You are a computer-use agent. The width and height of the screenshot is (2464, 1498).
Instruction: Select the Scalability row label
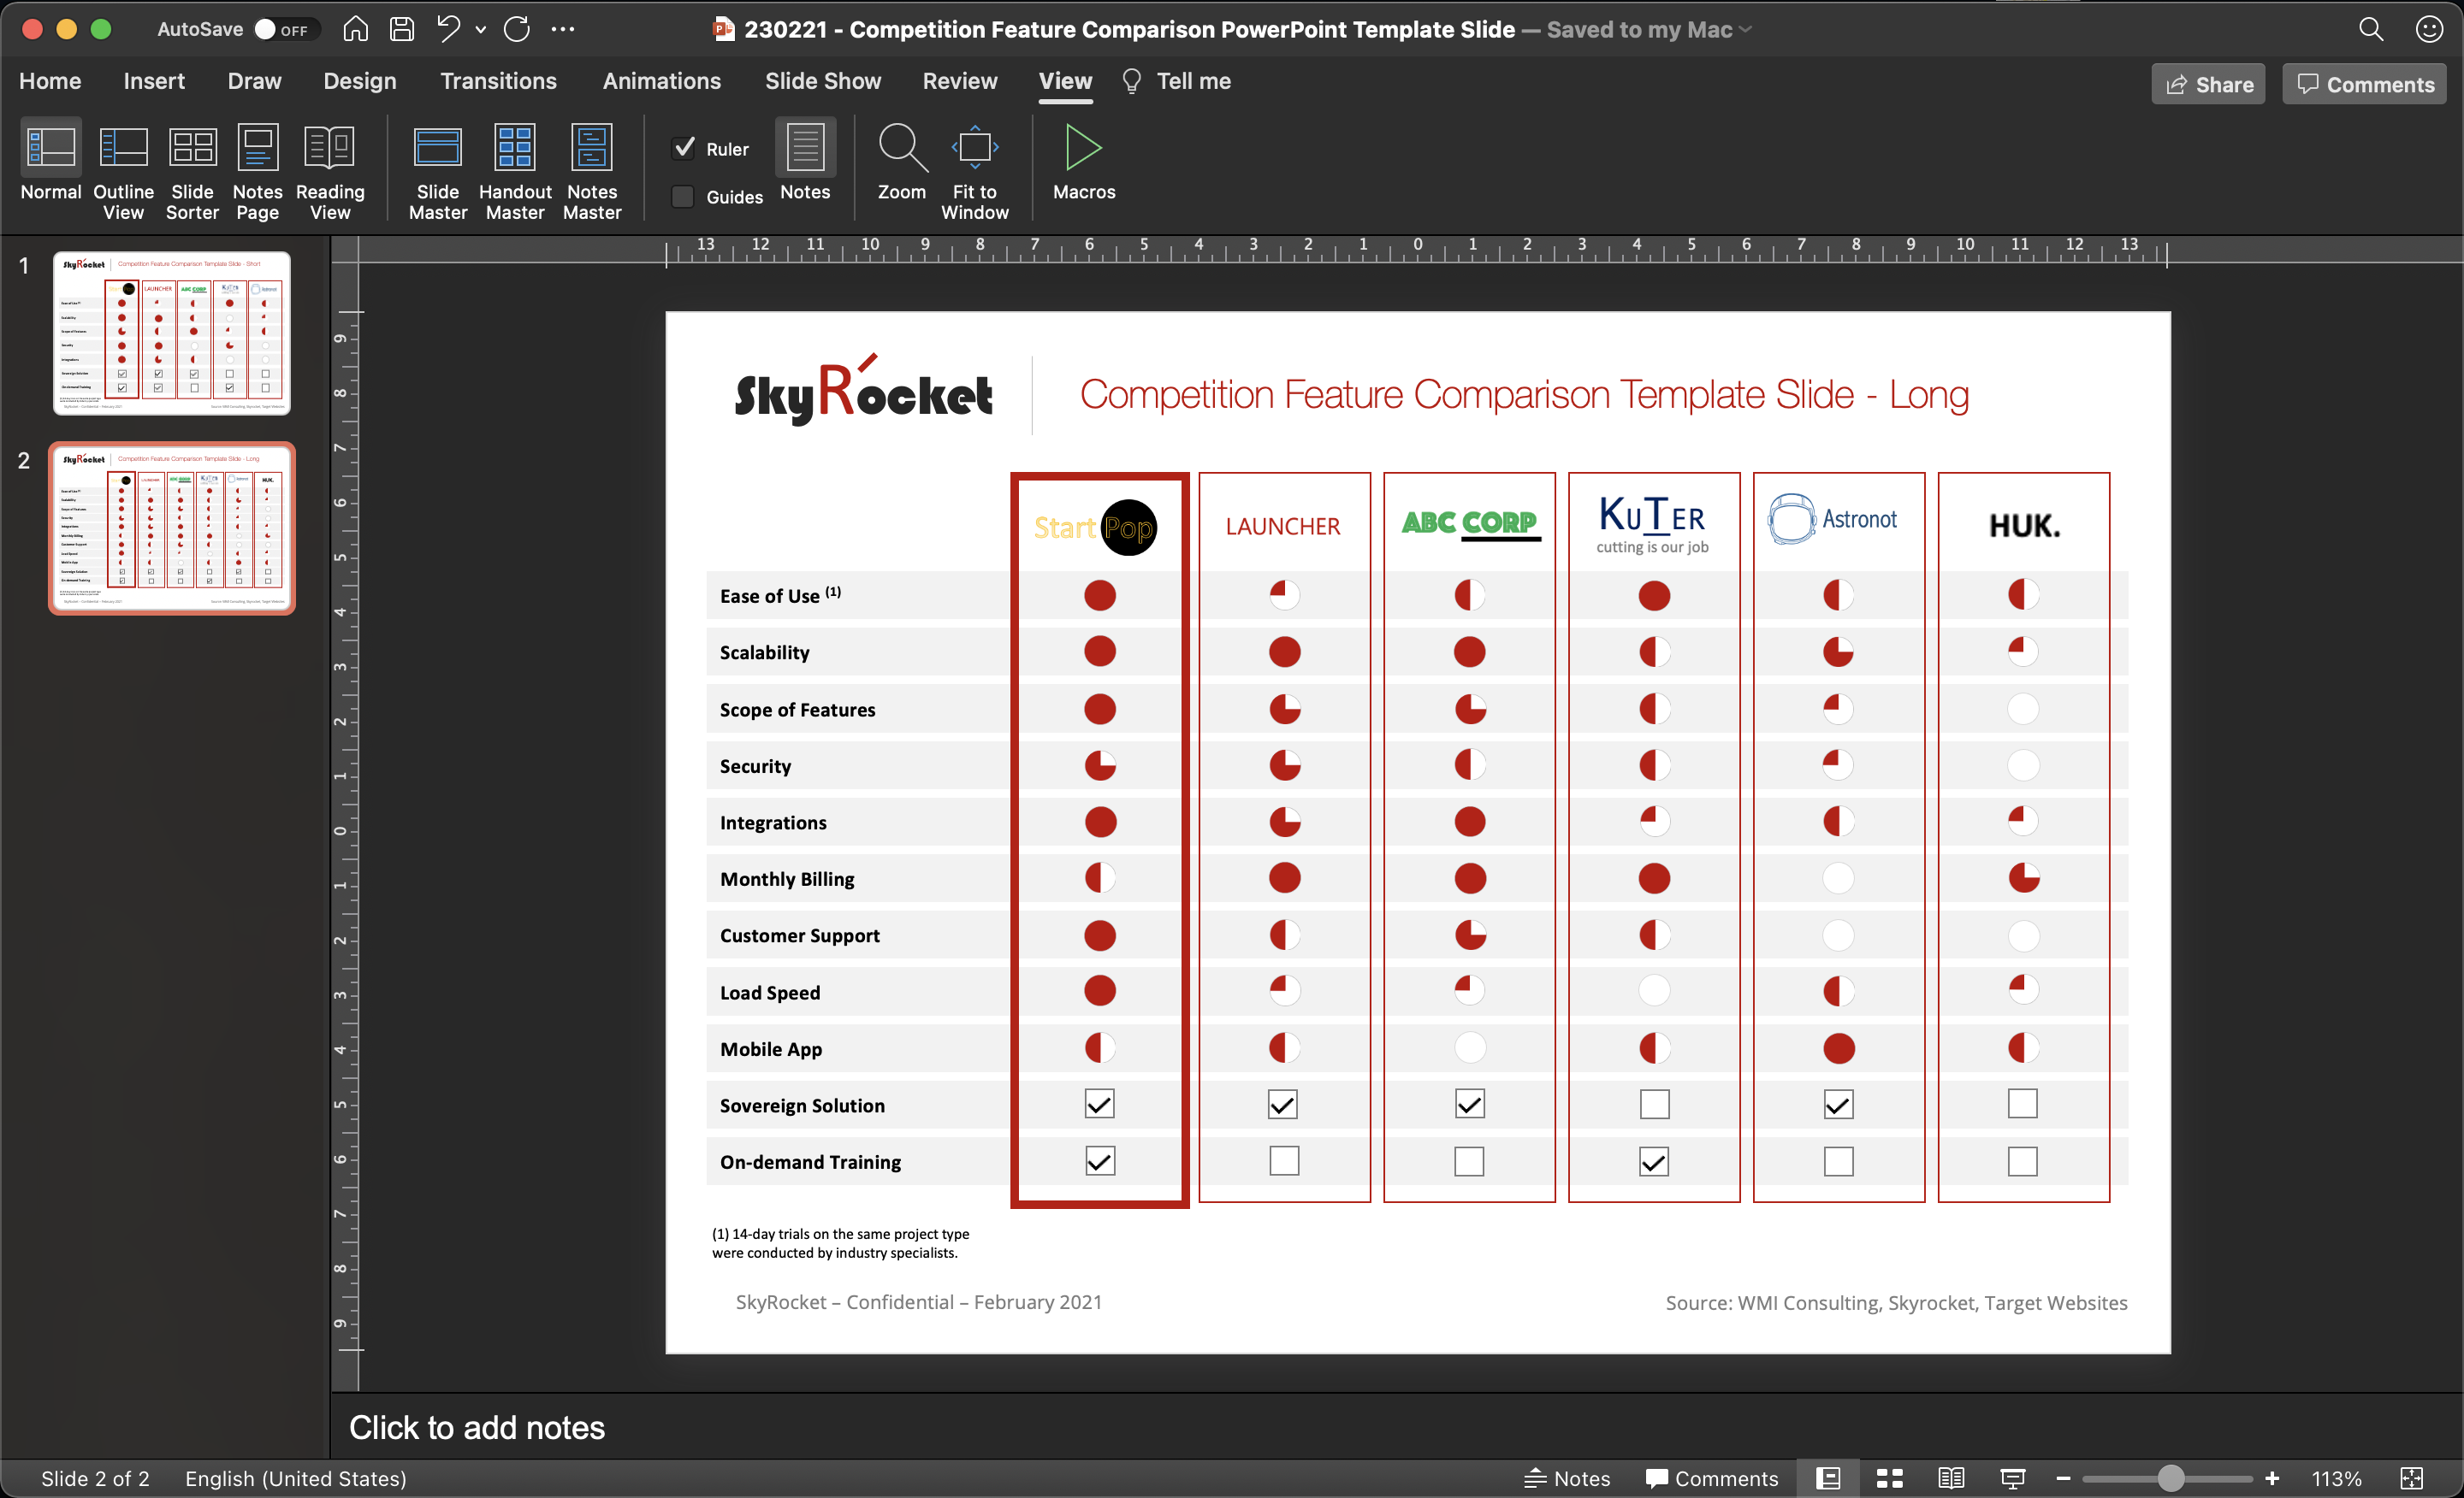point(764,652)
